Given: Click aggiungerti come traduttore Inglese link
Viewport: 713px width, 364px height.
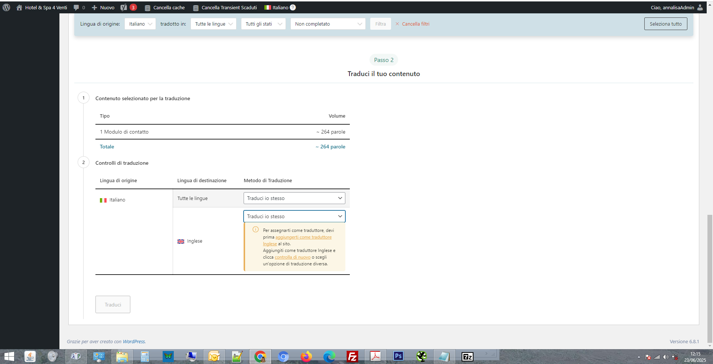Looking at the screenshot, I should [303, 237].
